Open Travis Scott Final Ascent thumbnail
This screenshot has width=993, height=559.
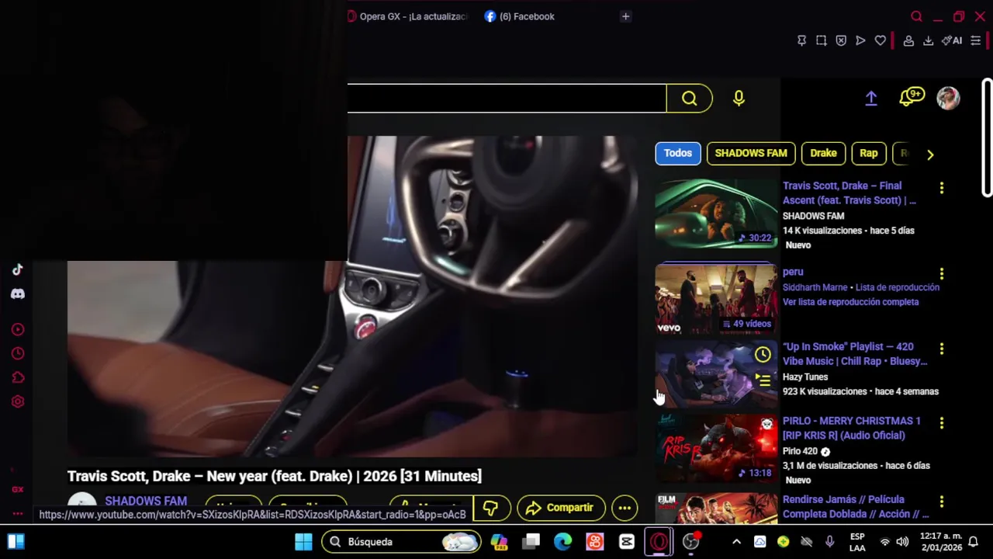click(x=715, y=214)
